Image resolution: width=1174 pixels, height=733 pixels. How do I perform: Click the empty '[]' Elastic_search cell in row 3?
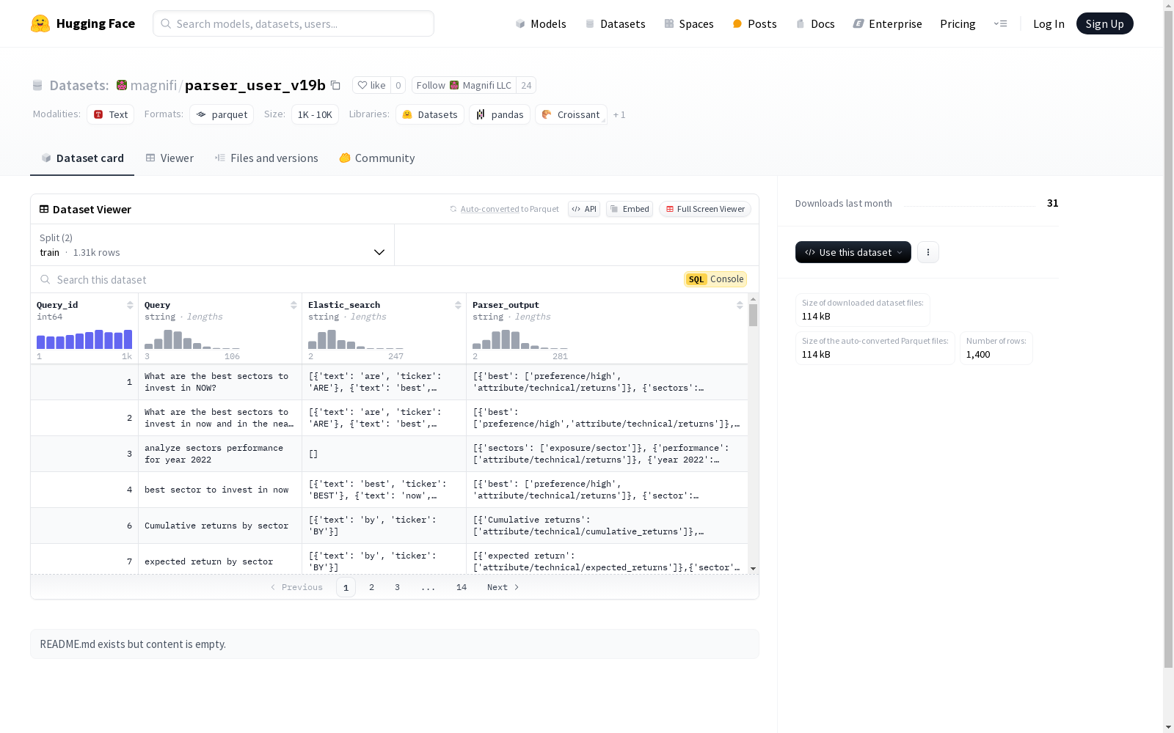click(384, 454)
